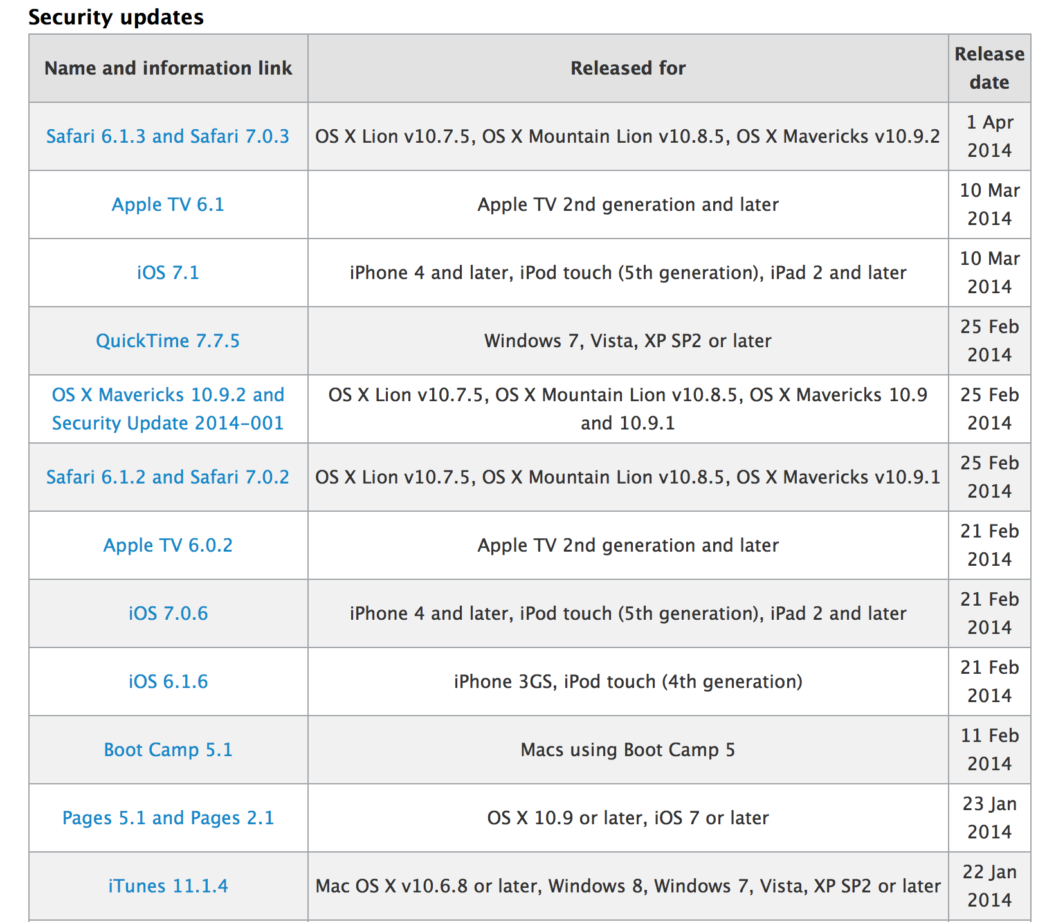Select 'Windows 7, Vista, XP SP2 or later' cell
1056x922 pixels.
coord(628,341)
